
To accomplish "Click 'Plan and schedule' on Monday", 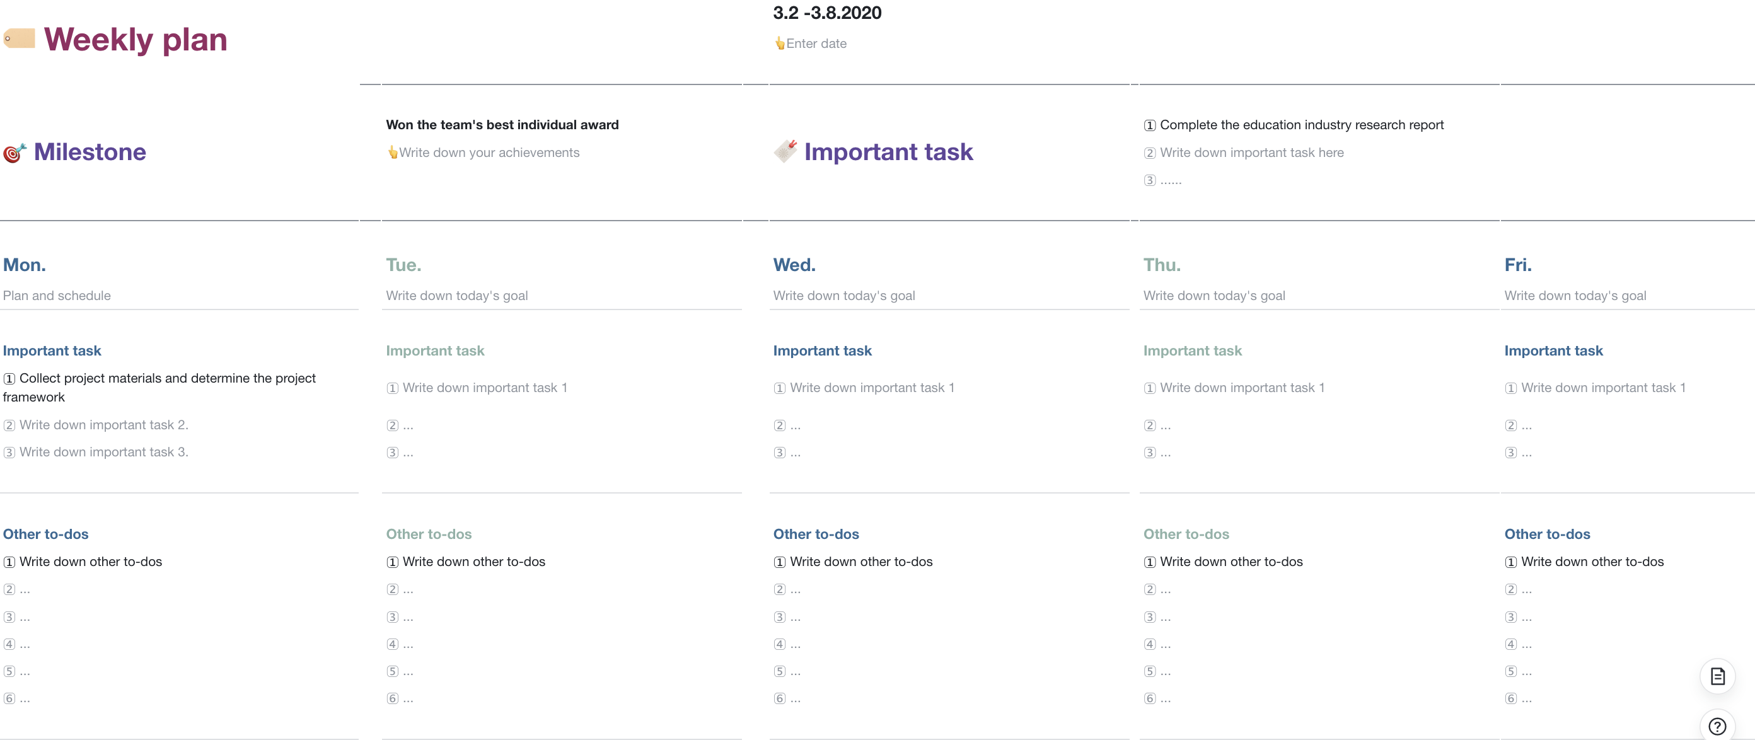I will pyautogui.click(x=57, y=294).
